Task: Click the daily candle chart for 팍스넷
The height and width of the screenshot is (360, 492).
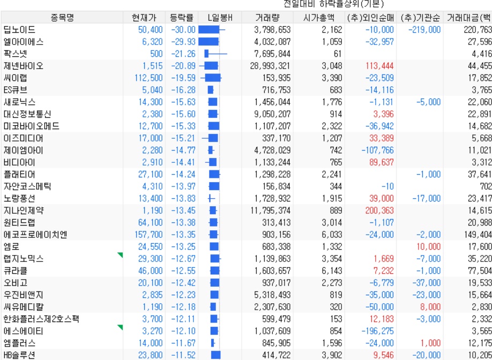Action: point(215,54)
